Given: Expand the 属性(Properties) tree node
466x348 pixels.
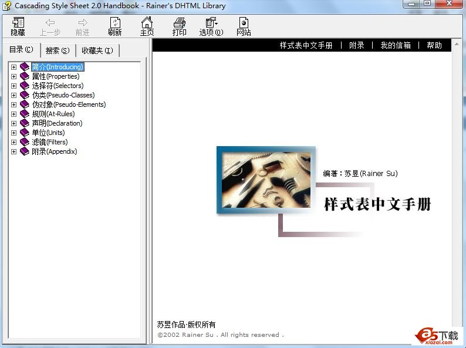Looking at the screenshot, I should [13, 77].
